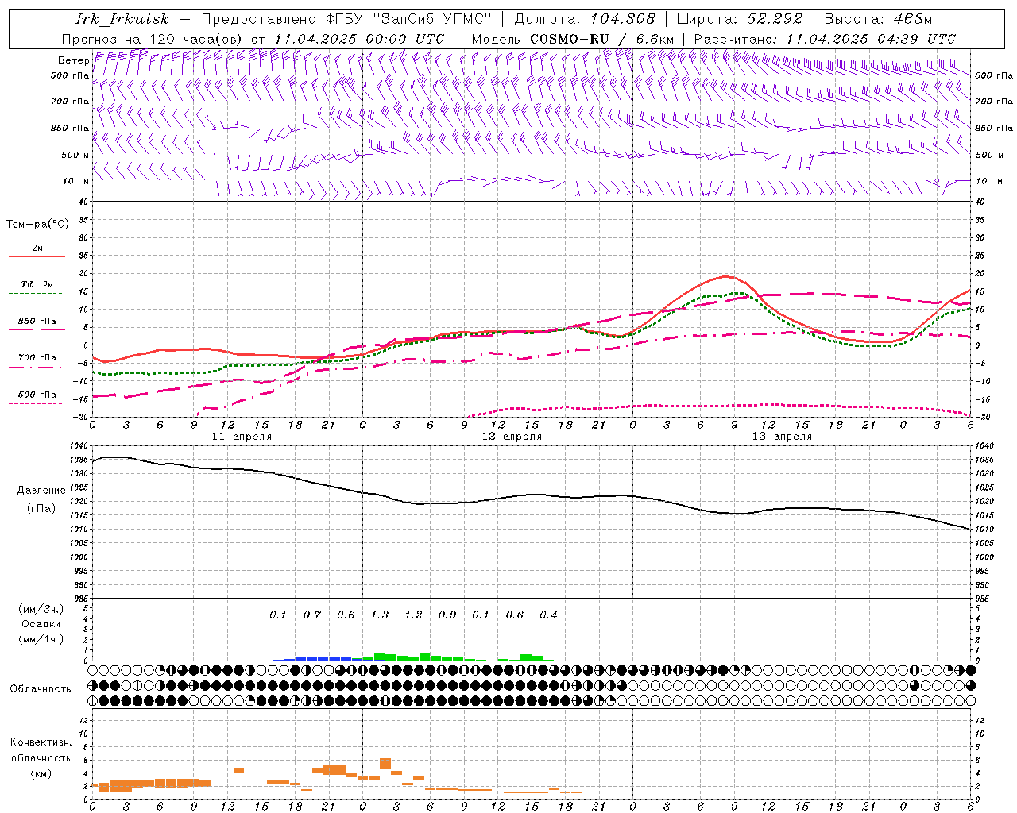Click the 11 апреля date label
Viewport: 1017px width, 813px height.
[x=242, y=437]
